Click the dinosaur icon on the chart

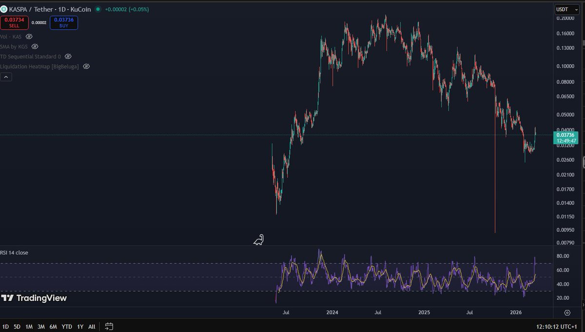(x=259, y=240)
